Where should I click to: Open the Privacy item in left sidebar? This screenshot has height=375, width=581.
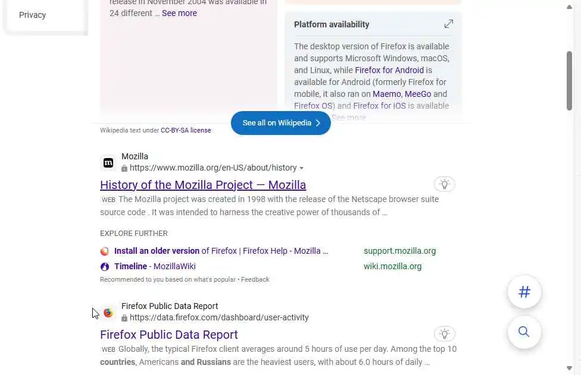point(32,15)
